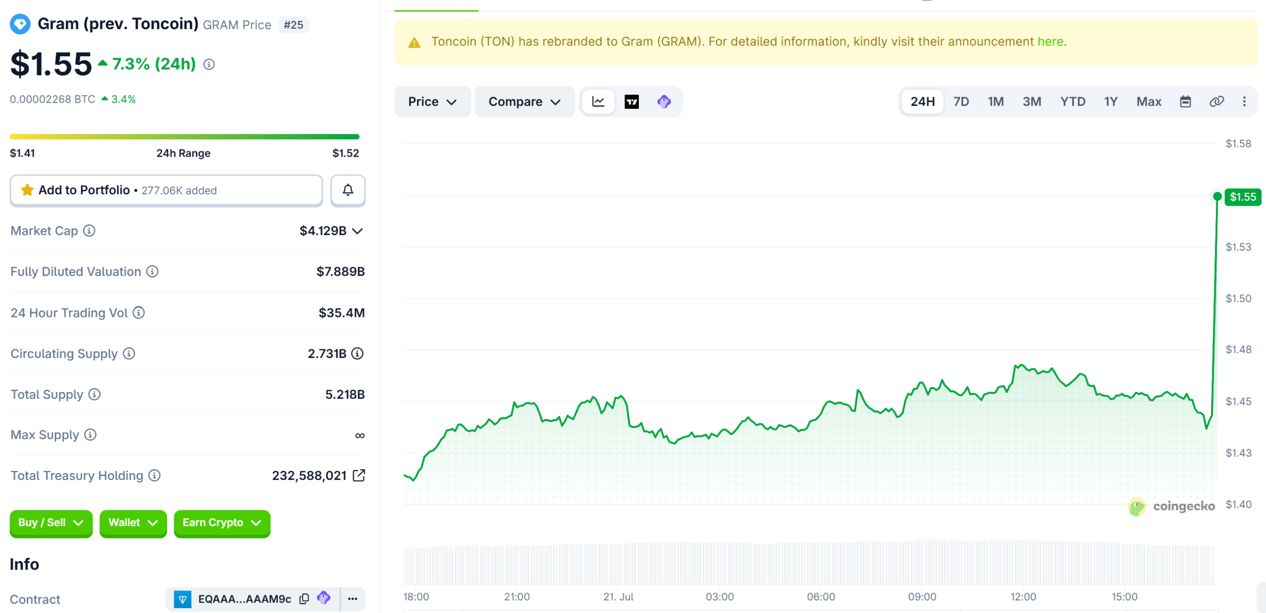This screenshot has height=613, width=1266.
Task: Open the Wallet dropdown
Action: pos(133,523)
